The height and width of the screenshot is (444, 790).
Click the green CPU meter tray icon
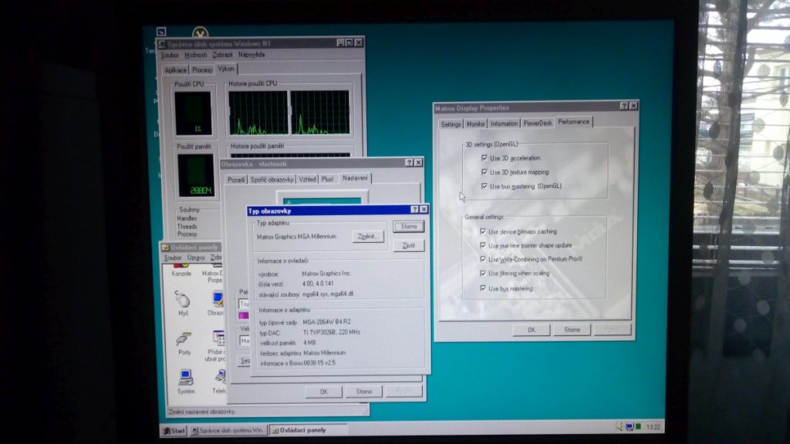click(638, 427)
